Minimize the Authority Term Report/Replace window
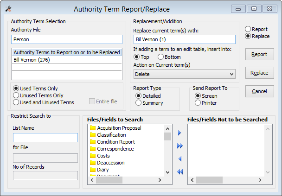This screenshot has height=196, width=282. pyautogui.click(x=238, y=9)
